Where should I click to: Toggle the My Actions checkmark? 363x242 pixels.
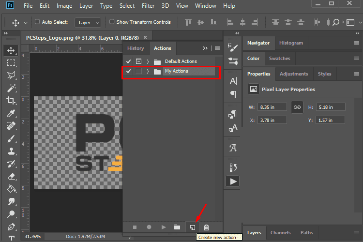128,71
